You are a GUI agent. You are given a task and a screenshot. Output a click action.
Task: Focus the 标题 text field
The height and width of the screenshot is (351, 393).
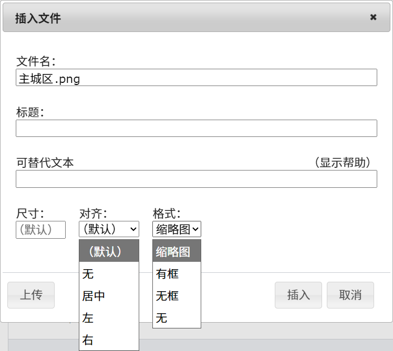click(x=196, y=129)
